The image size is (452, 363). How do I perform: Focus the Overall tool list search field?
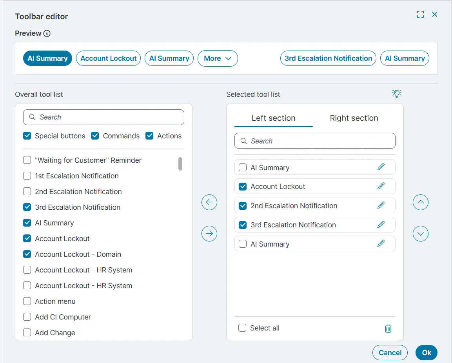(104, 117)
